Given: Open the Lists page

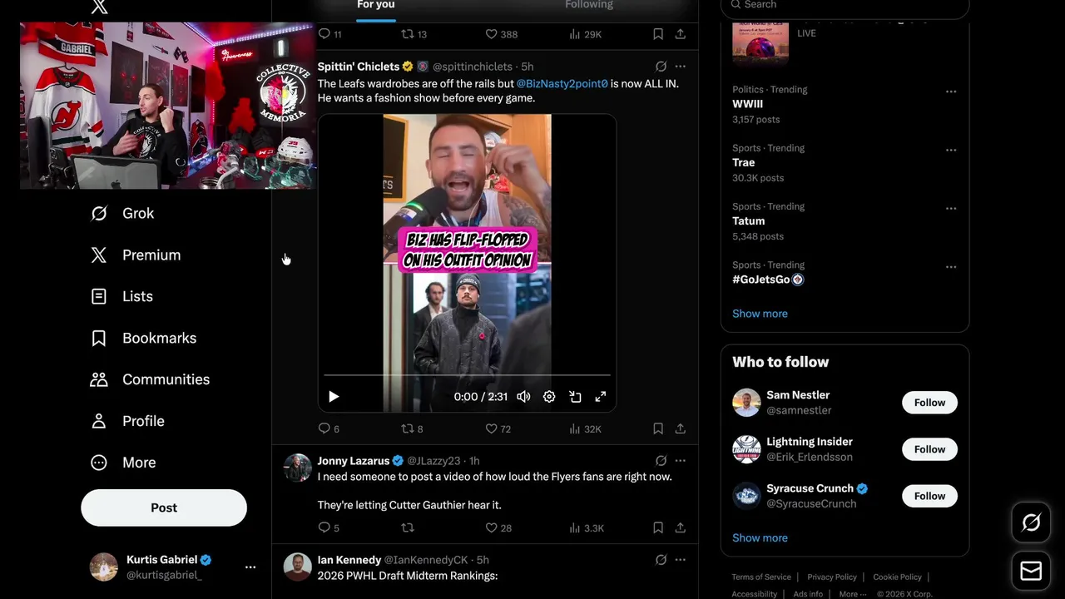Looking at the screenshot, I should (121, 296).
